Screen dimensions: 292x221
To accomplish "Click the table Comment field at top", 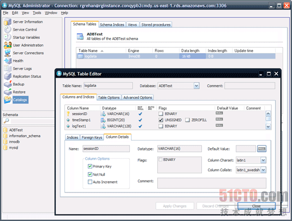I will tap(249, 86).
